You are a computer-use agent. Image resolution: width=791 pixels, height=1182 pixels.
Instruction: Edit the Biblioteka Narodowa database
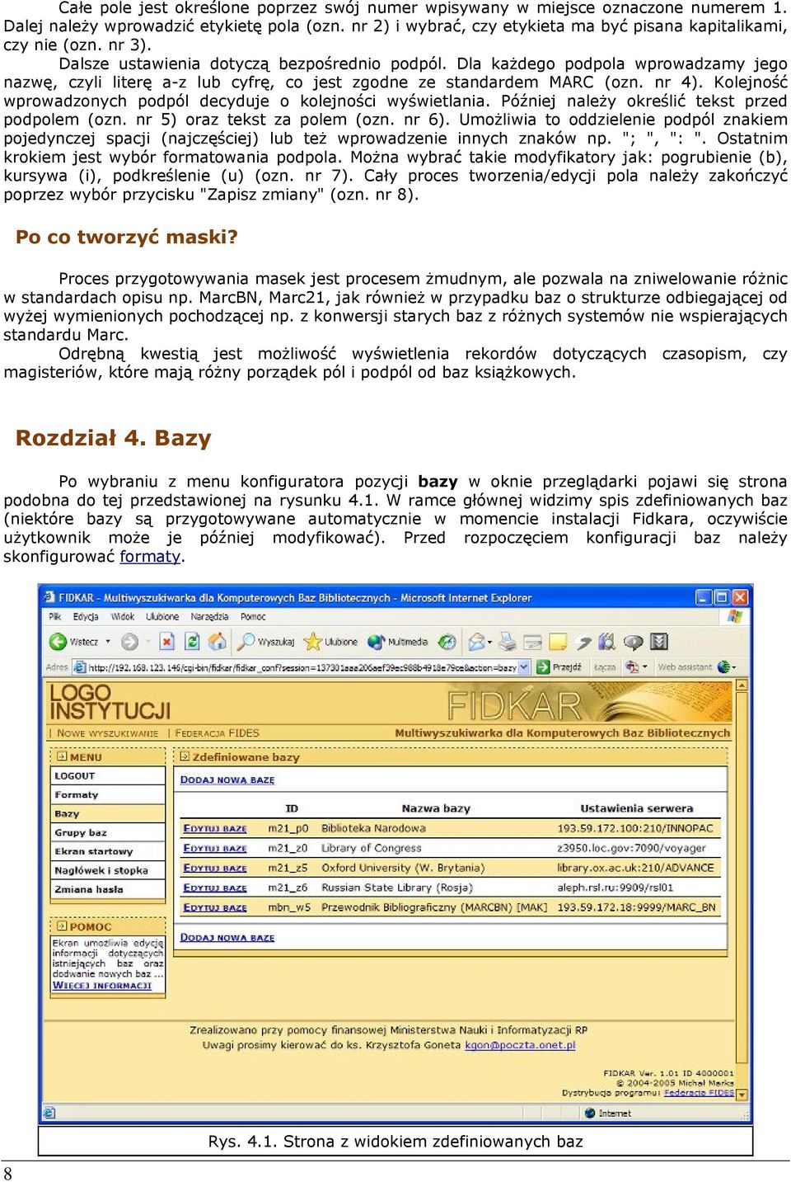(x=214, y=828)
